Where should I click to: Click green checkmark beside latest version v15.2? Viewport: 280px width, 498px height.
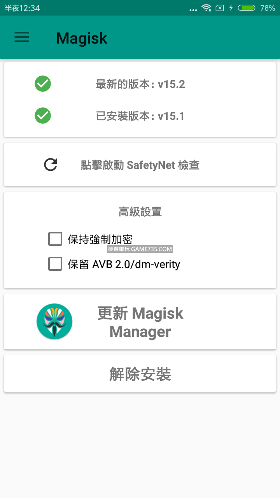43,84
